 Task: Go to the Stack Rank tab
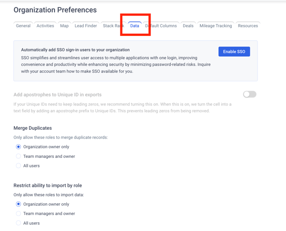click(113, 26)
